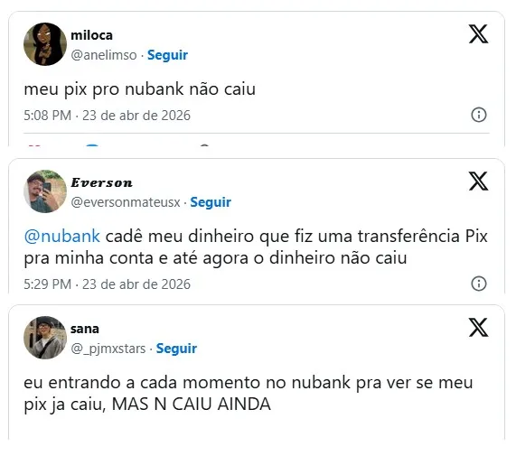The height and width of the screenshot is (456, 516).
Task: Open X logo on Everson's tweet
Action: [x=478, y=181]
